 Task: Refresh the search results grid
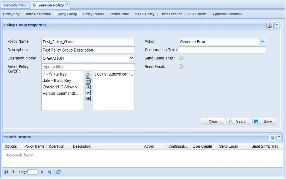[59, 172]
